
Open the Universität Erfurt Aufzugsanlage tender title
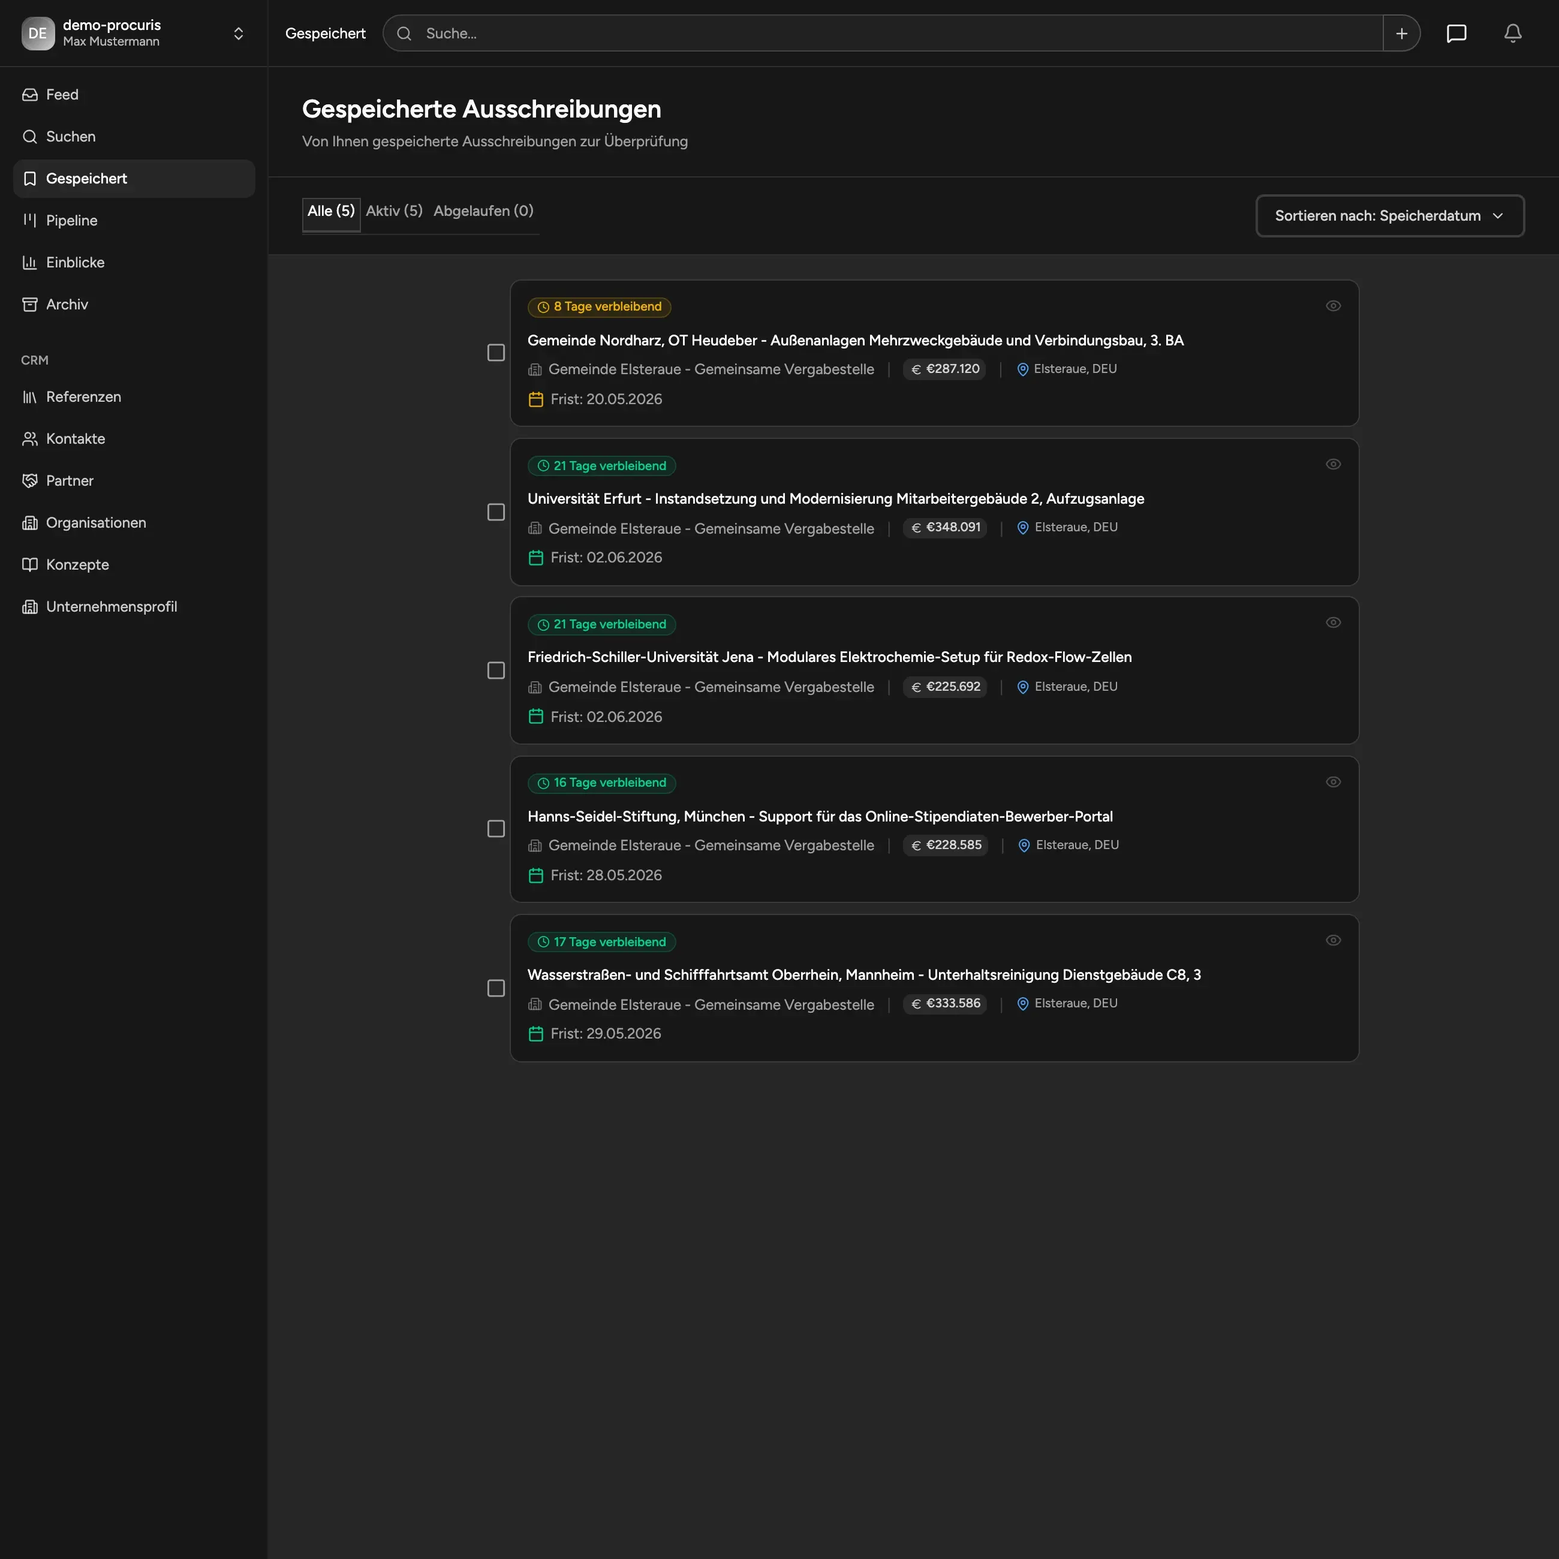(x=836, y=499)
